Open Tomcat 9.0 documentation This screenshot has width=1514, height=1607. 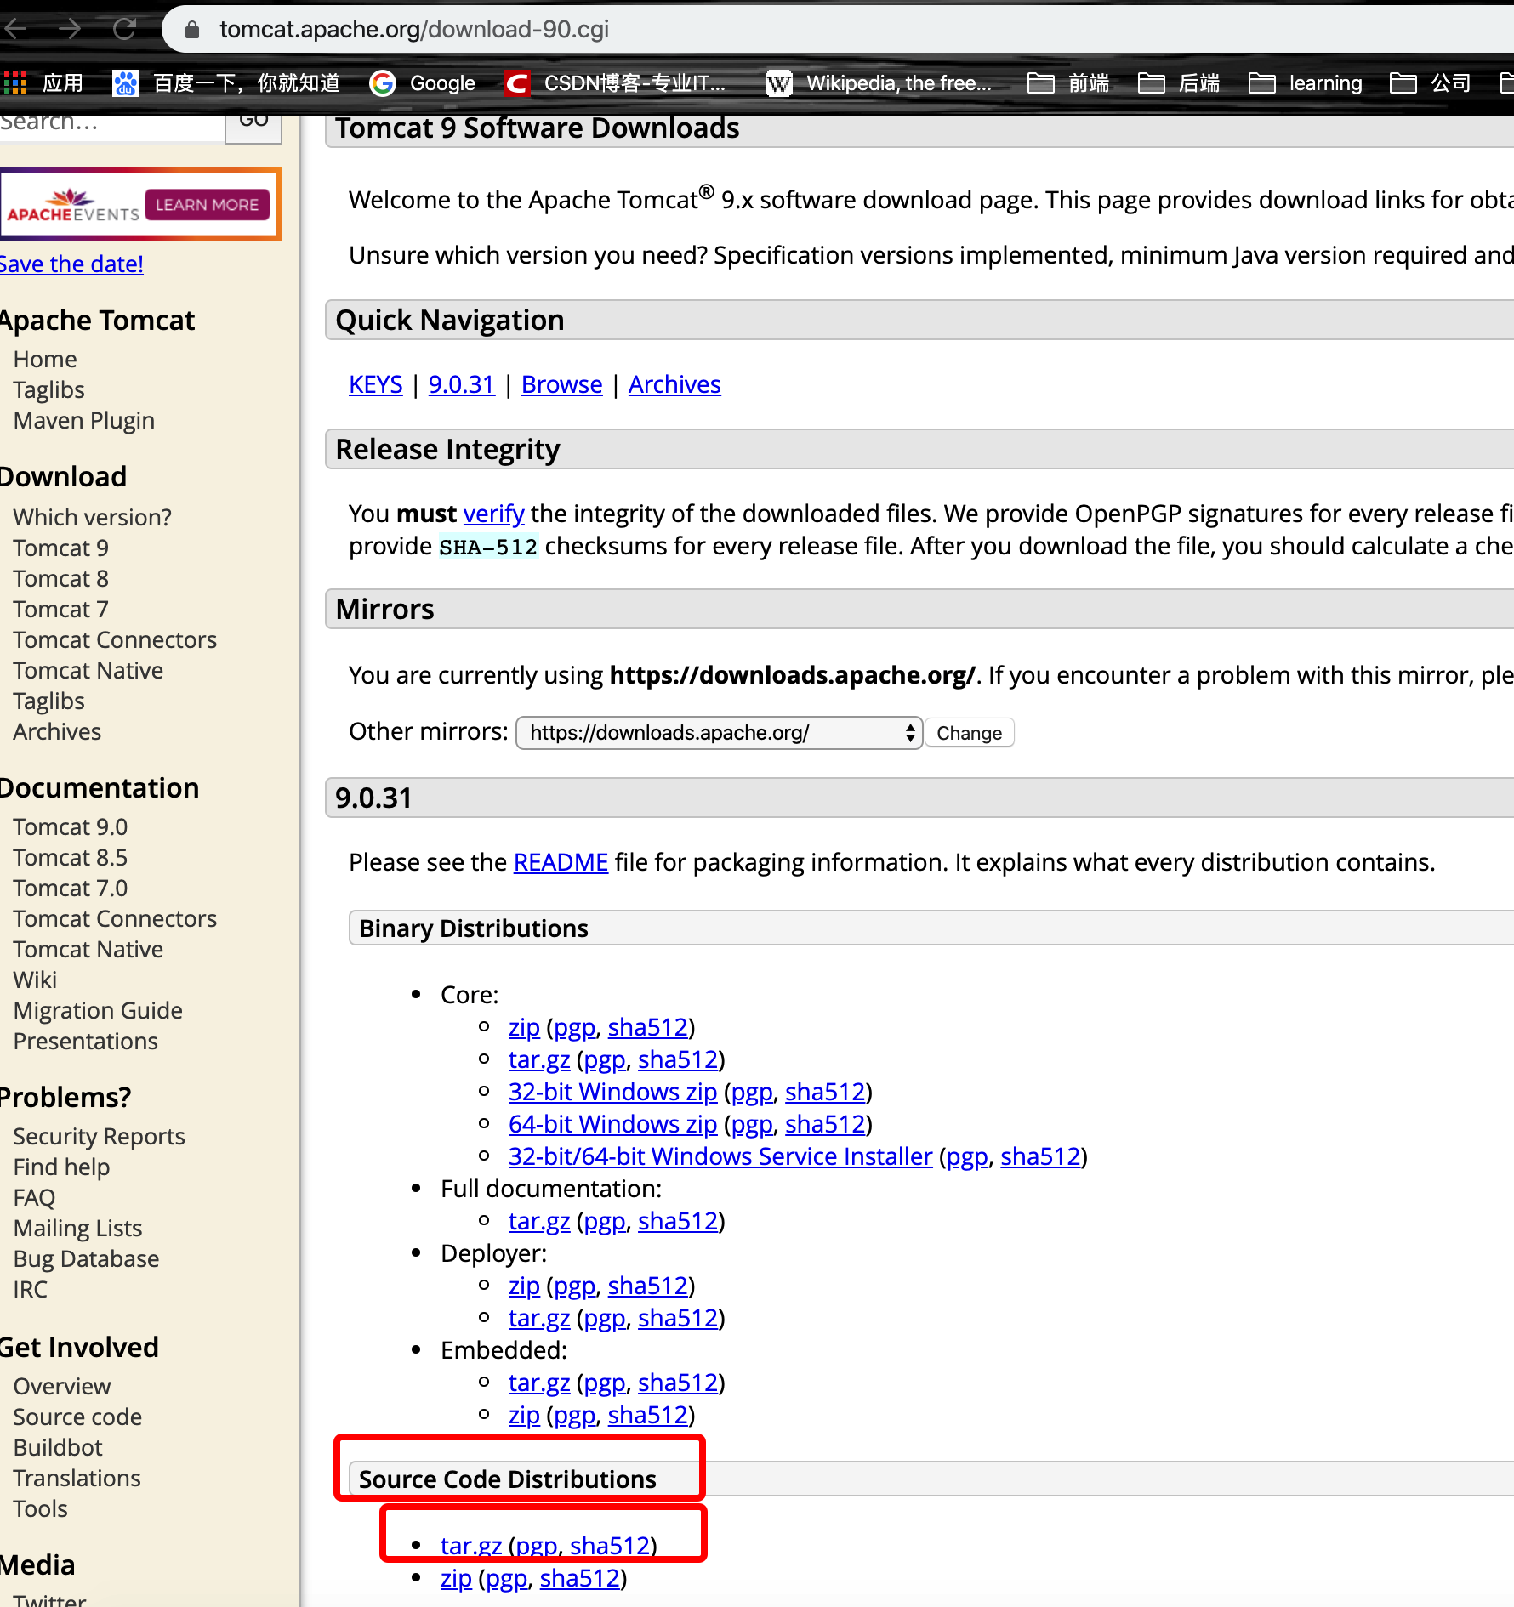(71, 826)
